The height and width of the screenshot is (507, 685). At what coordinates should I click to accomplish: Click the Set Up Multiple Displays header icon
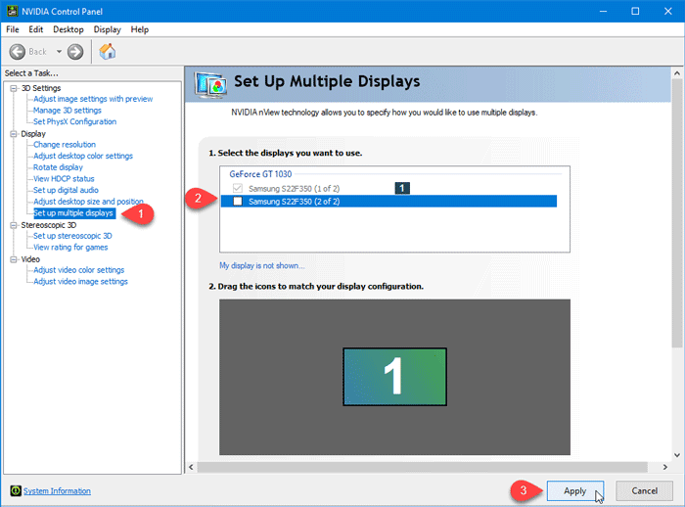(211, 85)
